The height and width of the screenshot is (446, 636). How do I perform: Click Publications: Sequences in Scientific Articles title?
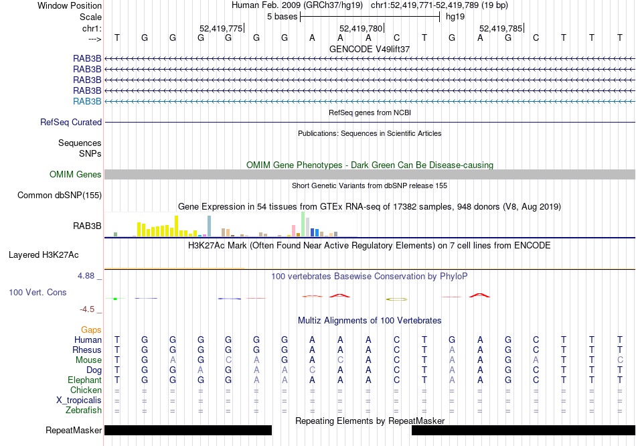point(370,133)
